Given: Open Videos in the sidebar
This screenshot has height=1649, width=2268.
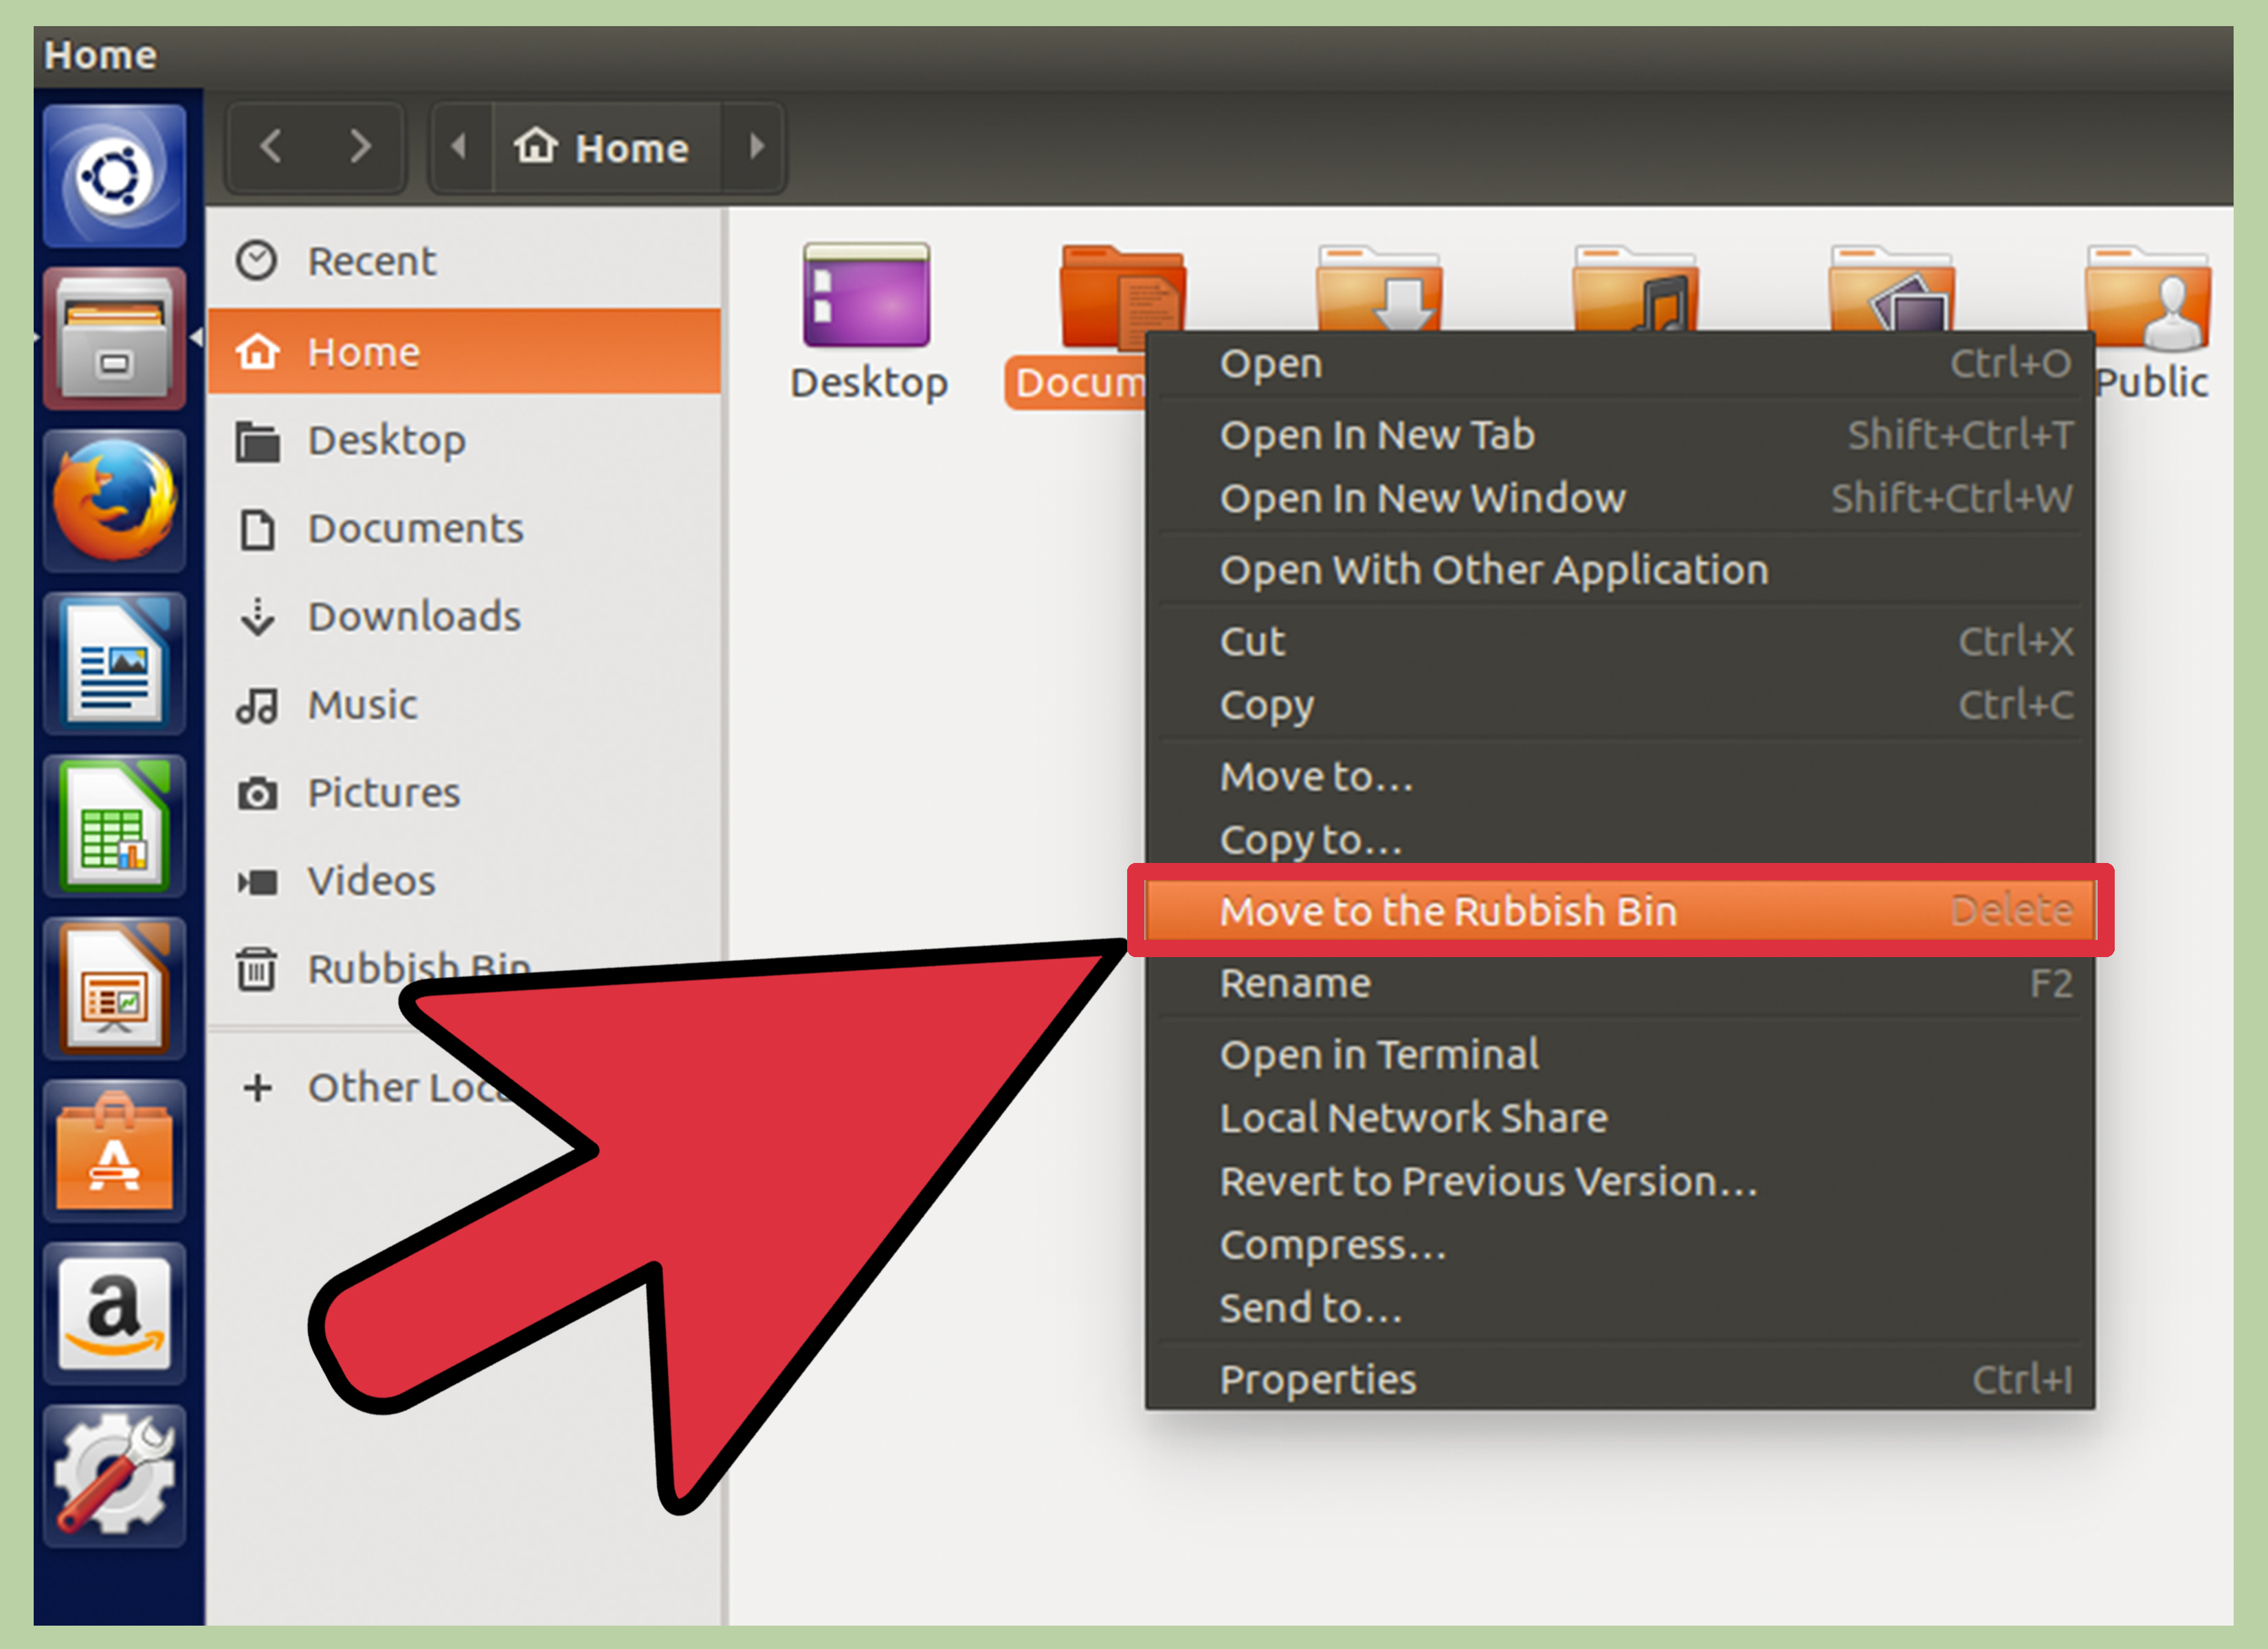Looking at the screenshot, I should (464, 880).
